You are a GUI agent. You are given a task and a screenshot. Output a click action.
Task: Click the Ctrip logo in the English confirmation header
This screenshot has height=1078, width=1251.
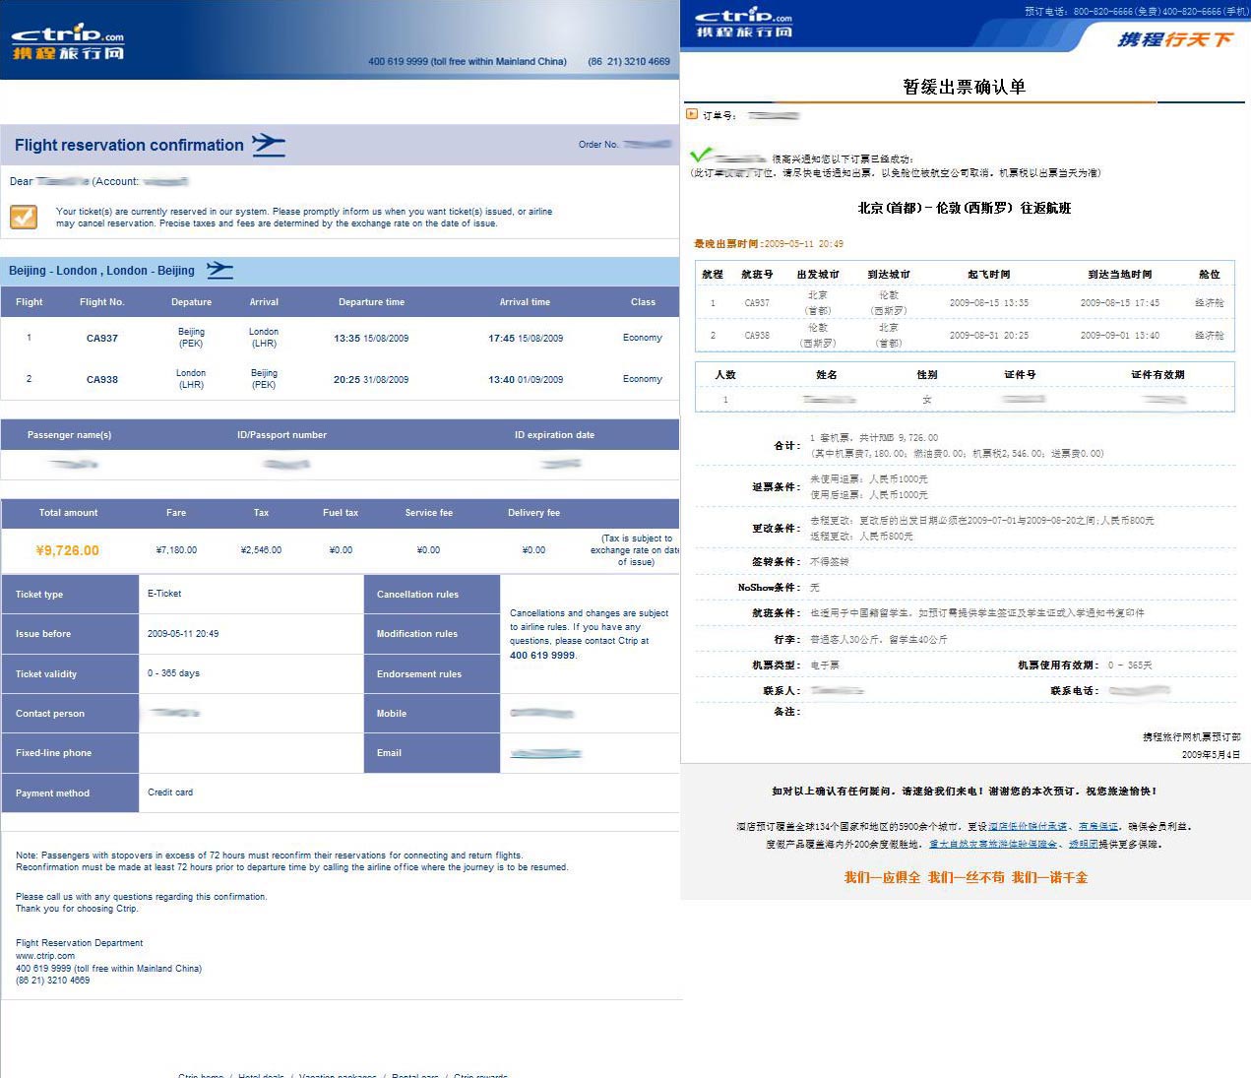pyautogui.click(x=68, y=41)
